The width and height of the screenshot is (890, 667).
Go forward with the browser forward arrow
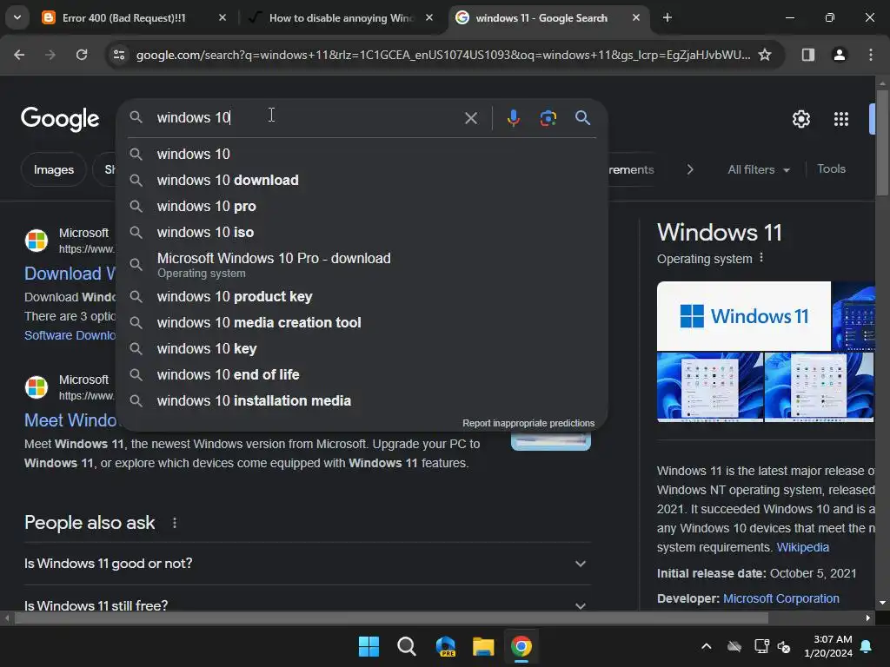point(50,55)
